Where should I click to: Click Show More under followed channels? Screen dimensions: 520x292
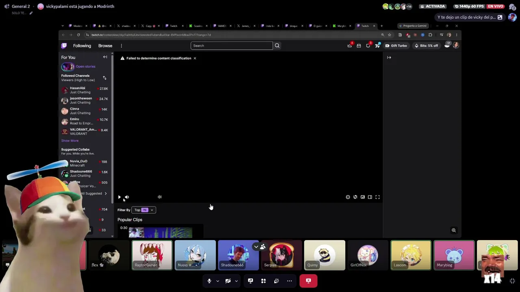coord(70,141)
